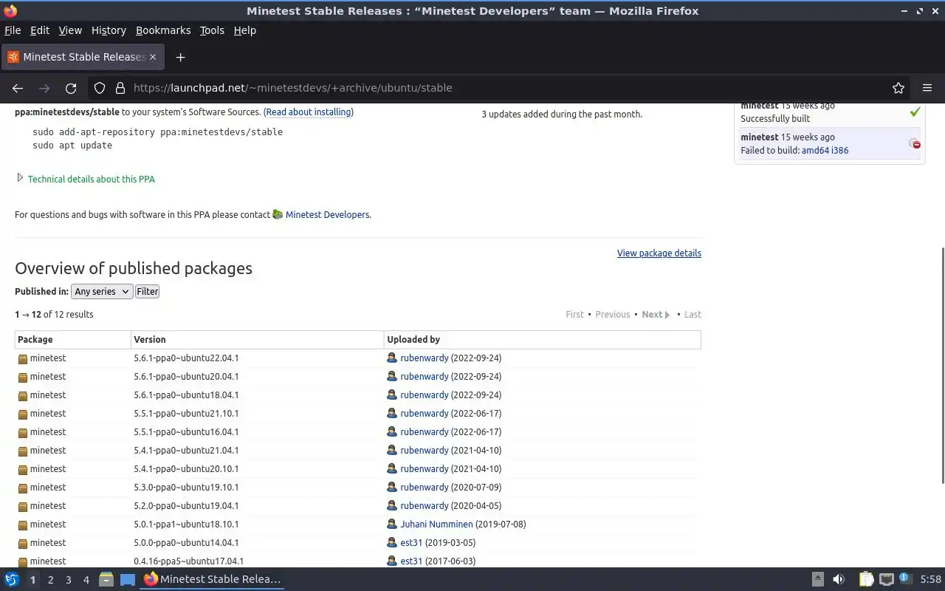Viewport: 945px width, 591px height.
Task: Open the tracking protection shield icon
Action: (100, 88)
